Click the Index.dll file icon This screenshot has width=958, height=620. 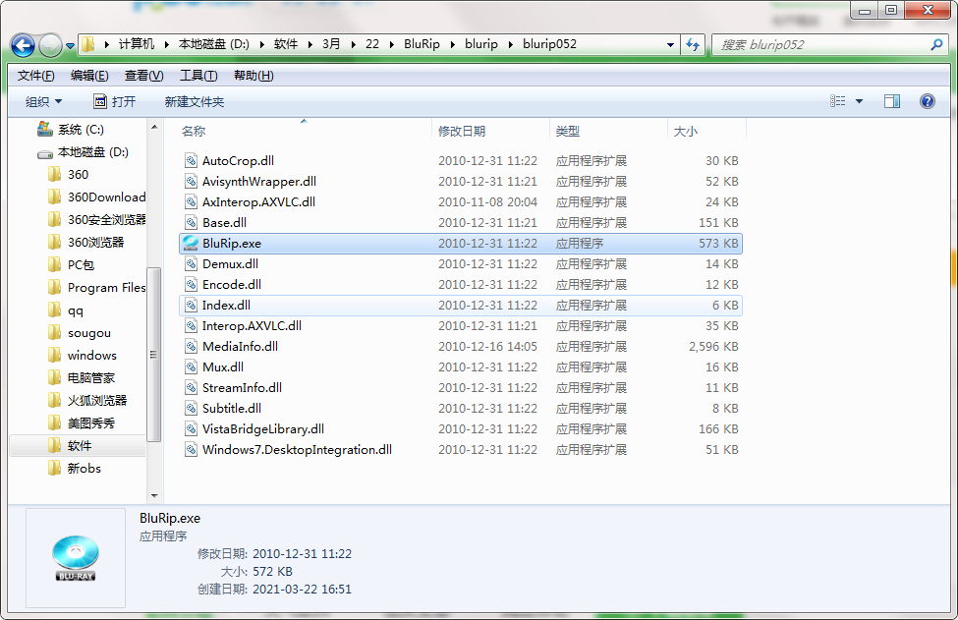192,306
